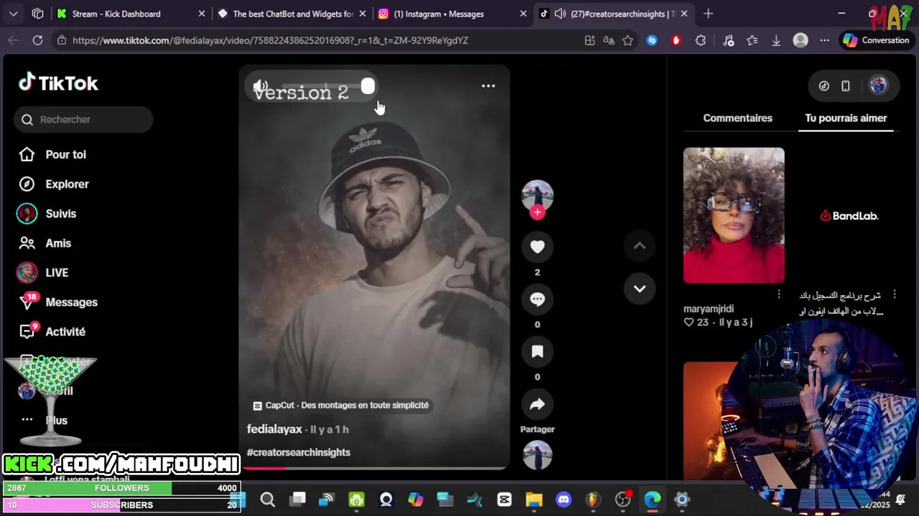The height and width of the screenshot is (516, 919).
Task: Open the browser Extensions puzzle icon
Action: [x=701, y=41]
